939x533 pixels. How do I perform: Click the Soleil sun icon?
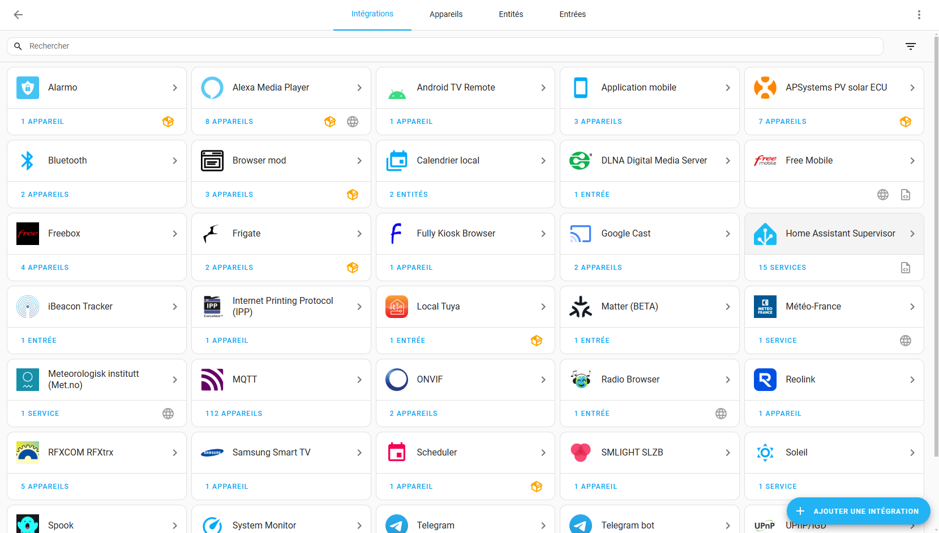[x=765, y=453]
